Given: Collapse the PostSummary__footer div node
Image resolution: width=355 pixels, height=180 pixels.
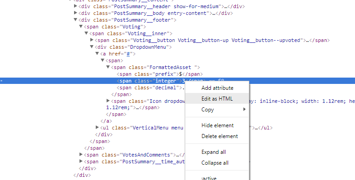Looking at the screenshot, I should point(75,20).
